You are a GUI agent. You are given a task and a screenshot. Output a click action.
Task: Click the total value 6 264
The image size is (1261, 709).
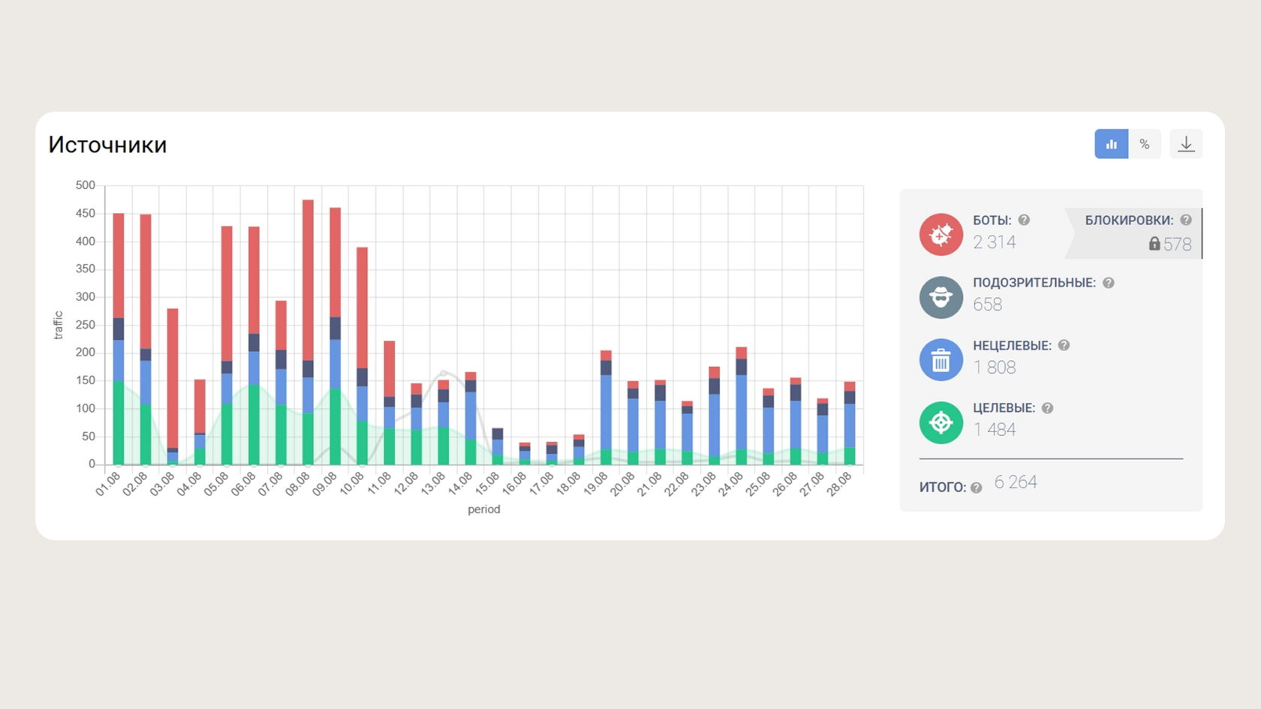[x=1016, y=482]
